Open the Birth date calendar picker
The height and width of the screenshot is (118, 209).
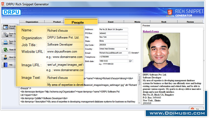point(130,61)
